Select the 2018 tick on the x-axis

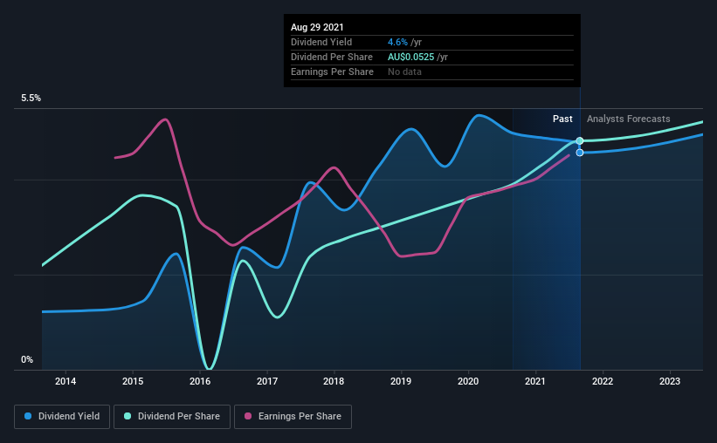[x=334, y=381]
